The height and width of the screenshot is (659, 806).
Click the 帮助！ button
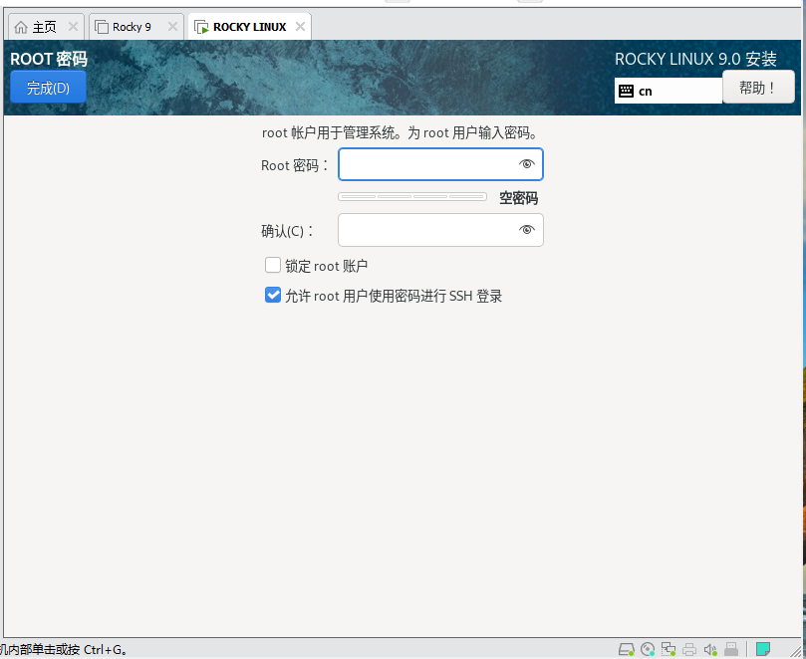758,88
